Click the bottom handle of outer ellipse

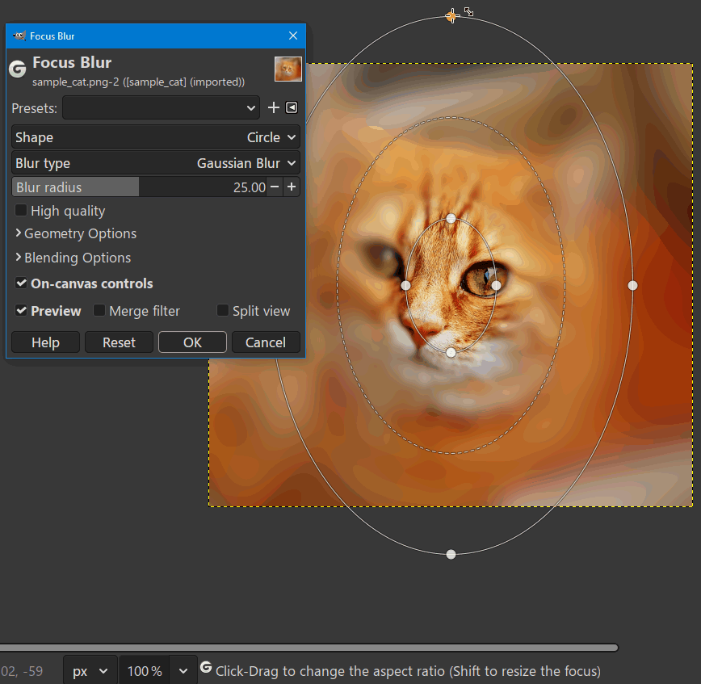point(451,554)
